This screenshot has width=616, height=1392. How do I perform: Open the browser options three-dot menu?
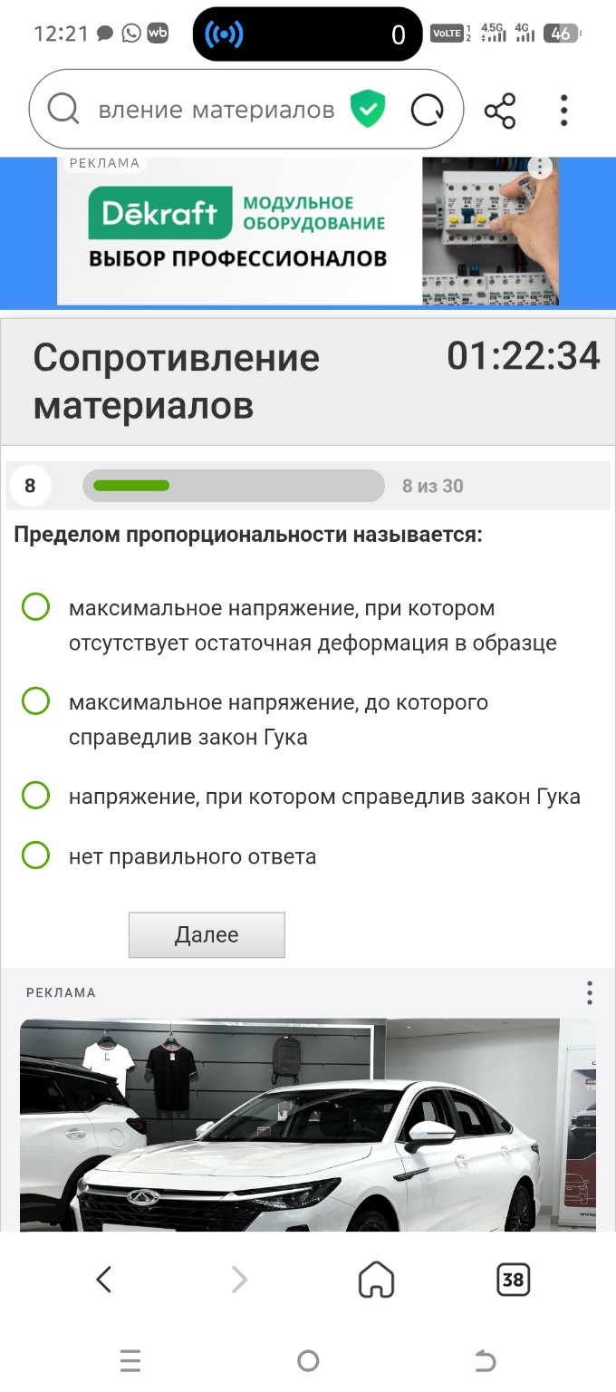click(x=563, y=109)
